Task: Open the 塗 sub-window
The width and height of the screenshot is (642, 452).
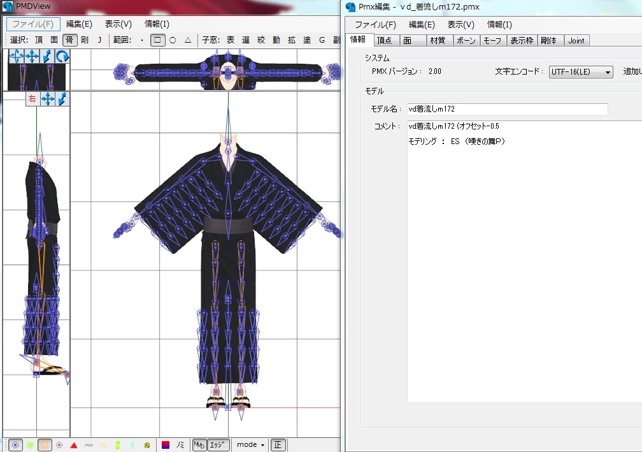Action: 307,40
